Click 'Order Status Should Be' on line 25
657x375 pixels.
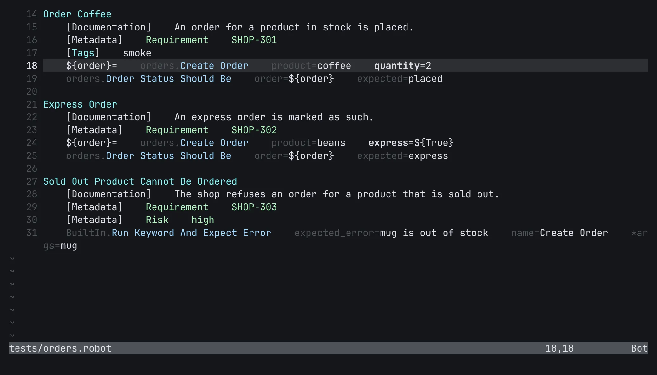coord(168,156)
